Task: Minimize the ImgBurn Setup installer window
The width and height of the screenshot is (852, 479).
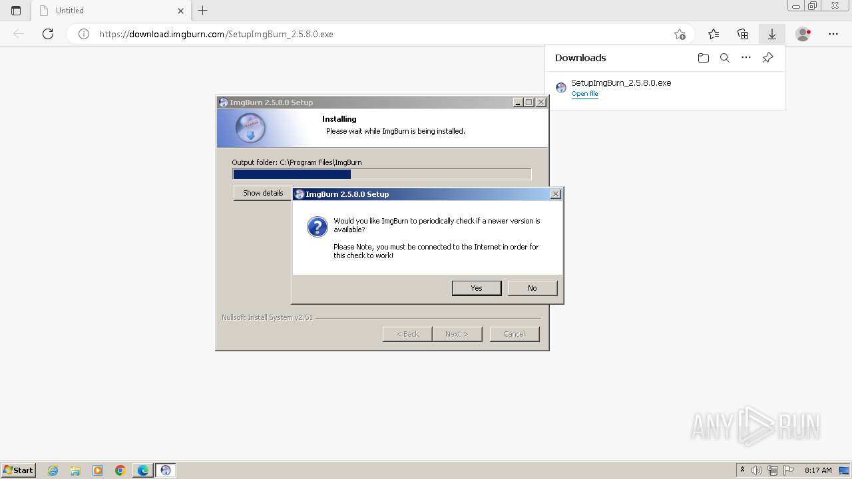Action: pyautogui.click(x=518, y=102)
